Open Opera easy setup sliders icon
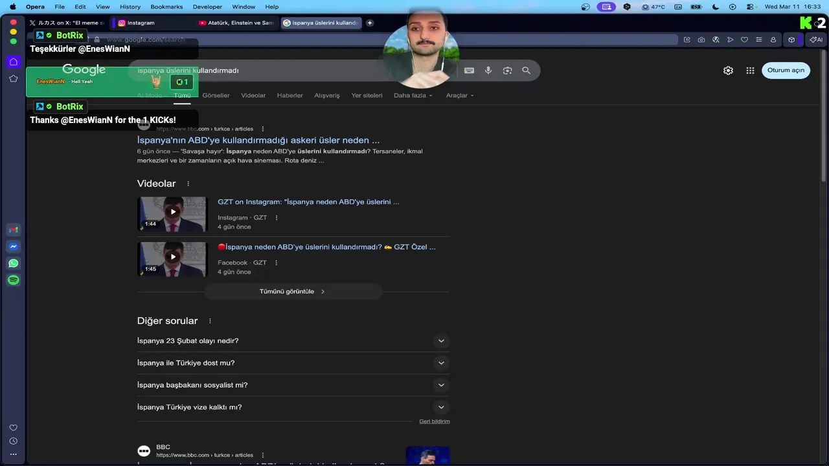Viewport: 829px width, 466px height. point(758,39)
